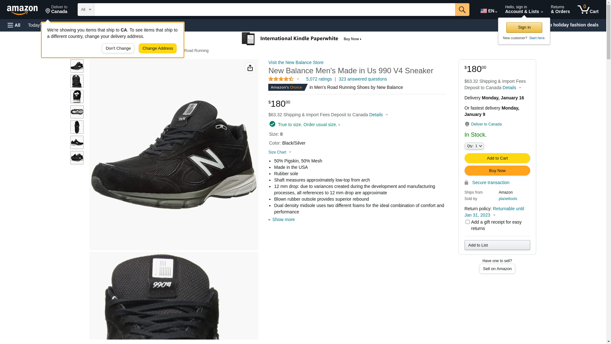Check the gift receipt checkbox
The image size is (611, 344).
click(x=467, y=222)
